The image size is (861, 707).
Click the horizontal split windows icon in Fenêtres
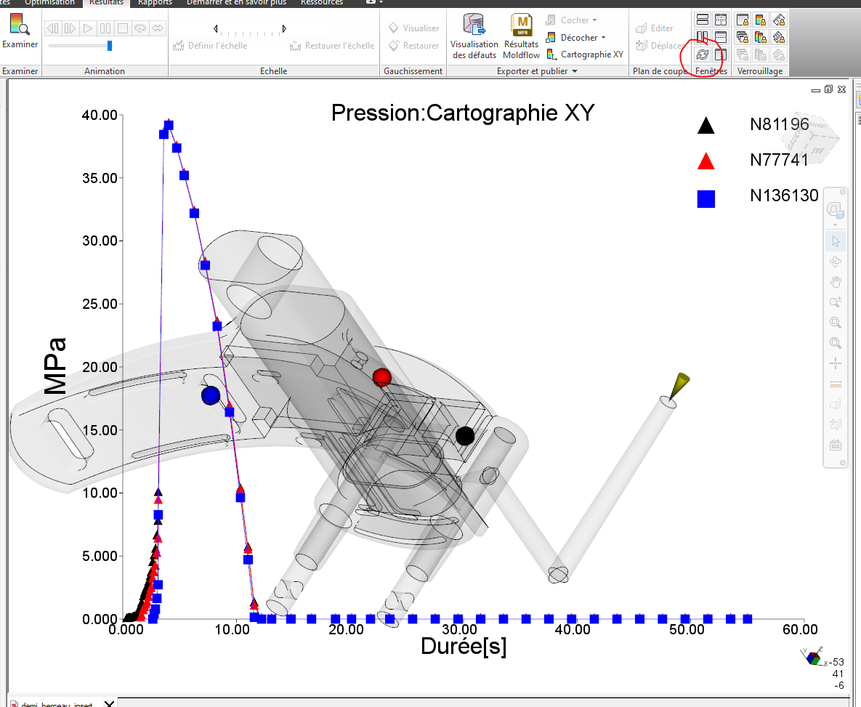coord(703,20)
